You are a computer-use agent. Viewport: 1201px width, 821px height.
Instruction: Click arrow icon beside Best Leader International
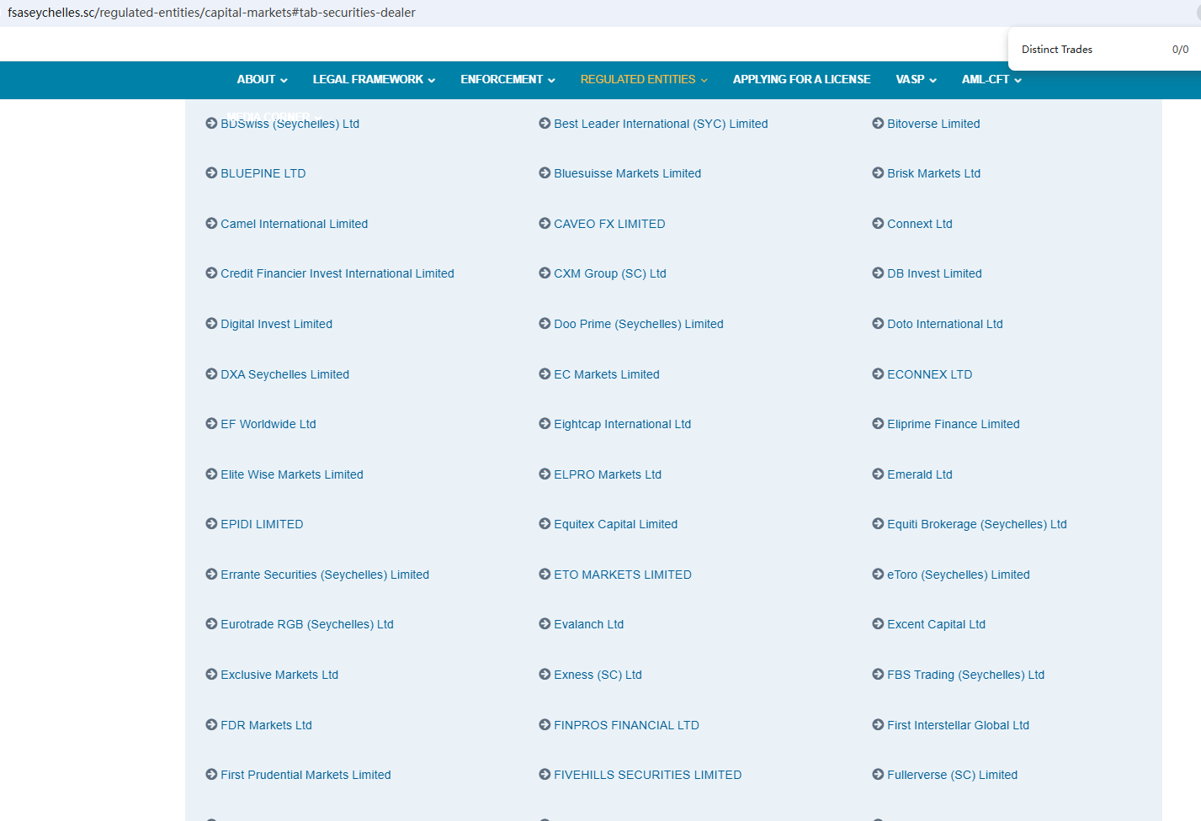coord(545,124)
